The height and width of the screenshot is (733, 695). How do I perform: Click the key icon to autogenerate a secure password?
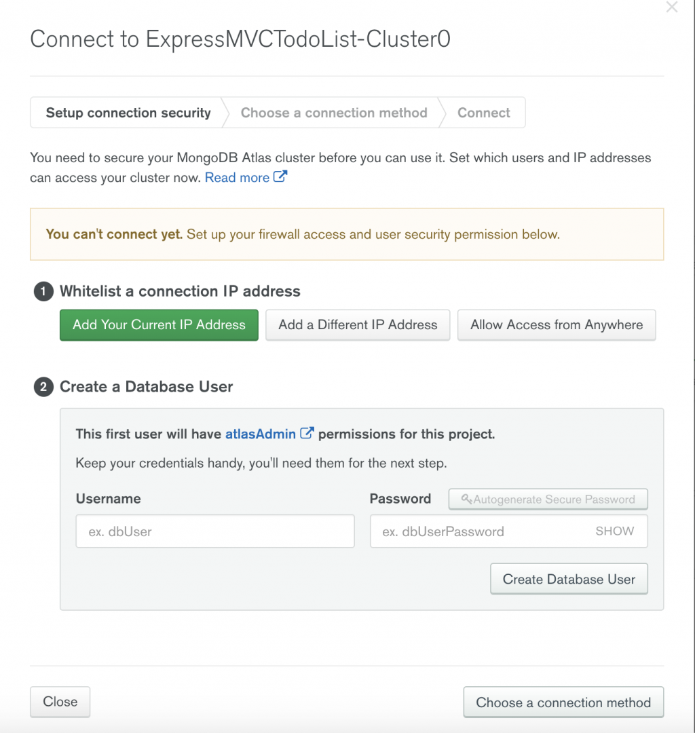[467, 500]
